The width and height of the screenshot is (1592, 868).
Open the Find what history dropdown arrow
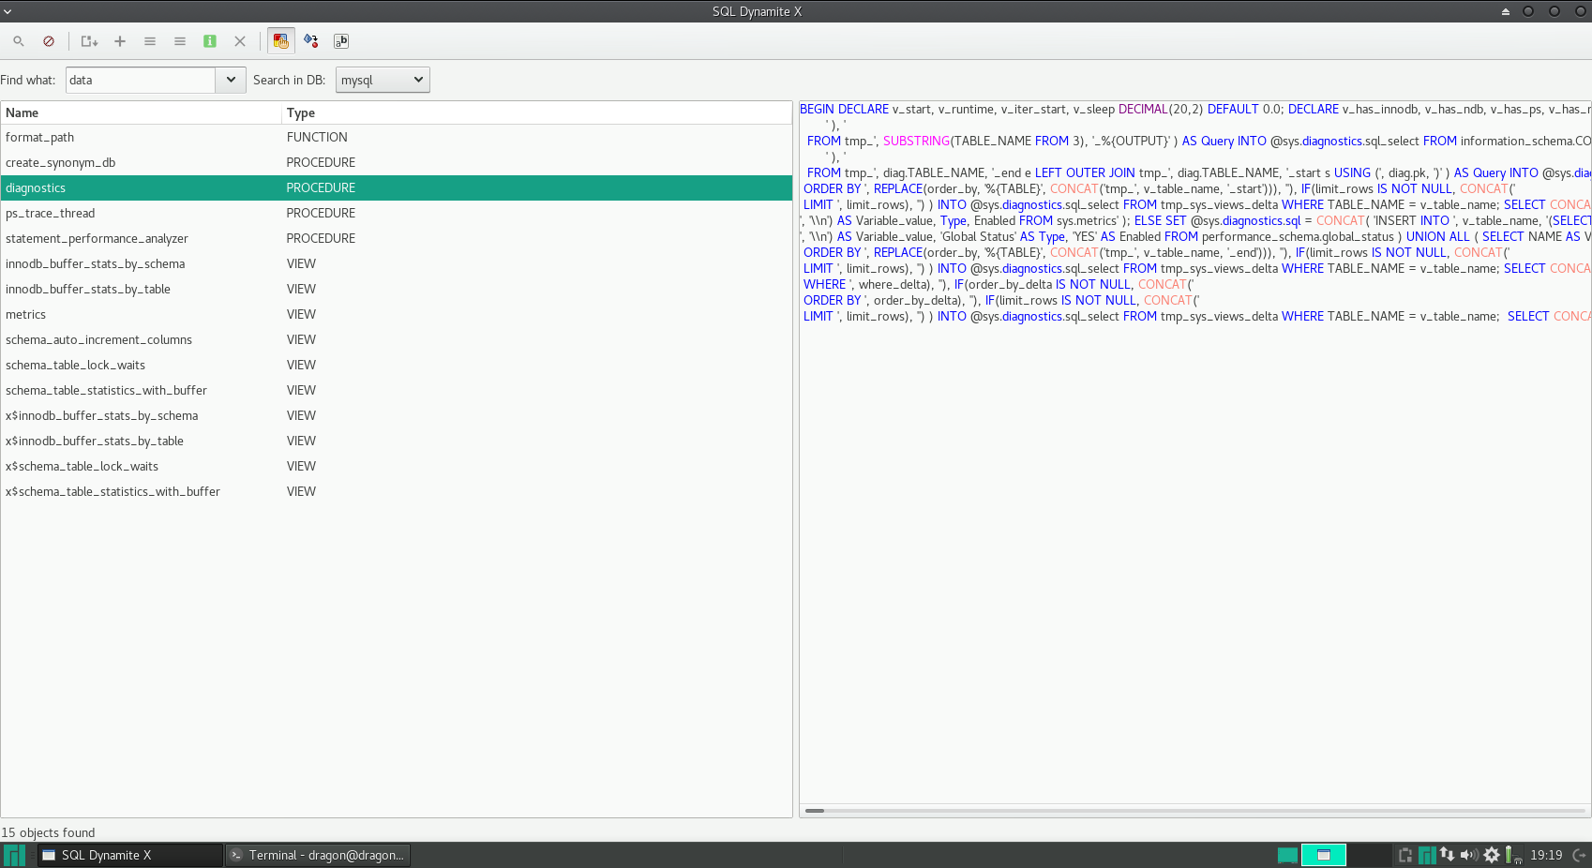coord(231,81)
